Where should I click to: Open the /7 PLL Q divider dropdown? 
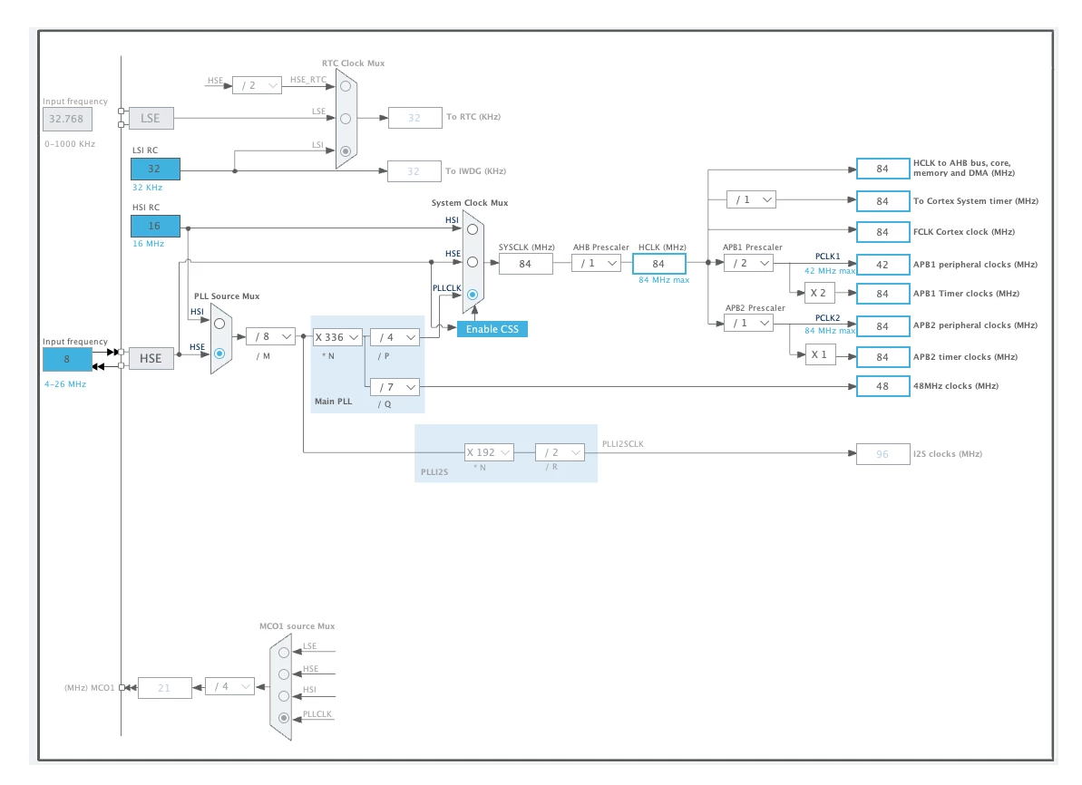pos(395,387)
